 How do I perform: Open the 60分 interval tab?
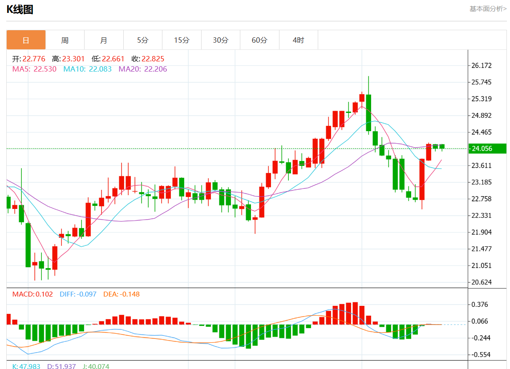click(x=259, y=40)
